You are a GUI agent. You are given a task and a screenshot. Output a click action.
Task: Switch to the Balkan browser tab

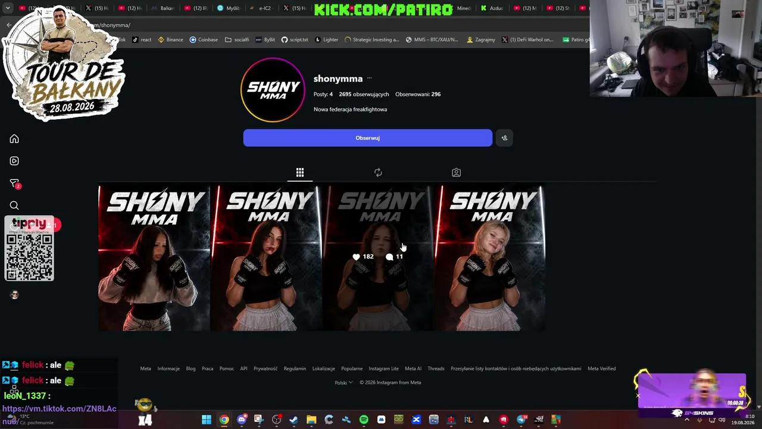pos(163,8)
